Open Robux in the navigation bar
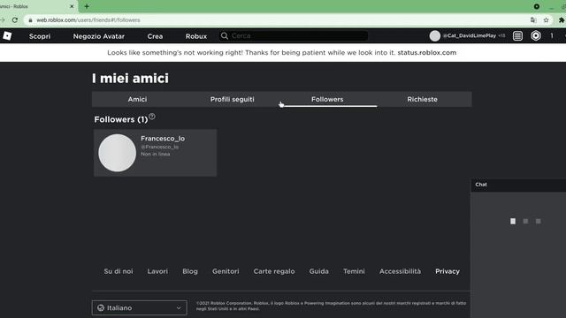 (x=196, y=36)
